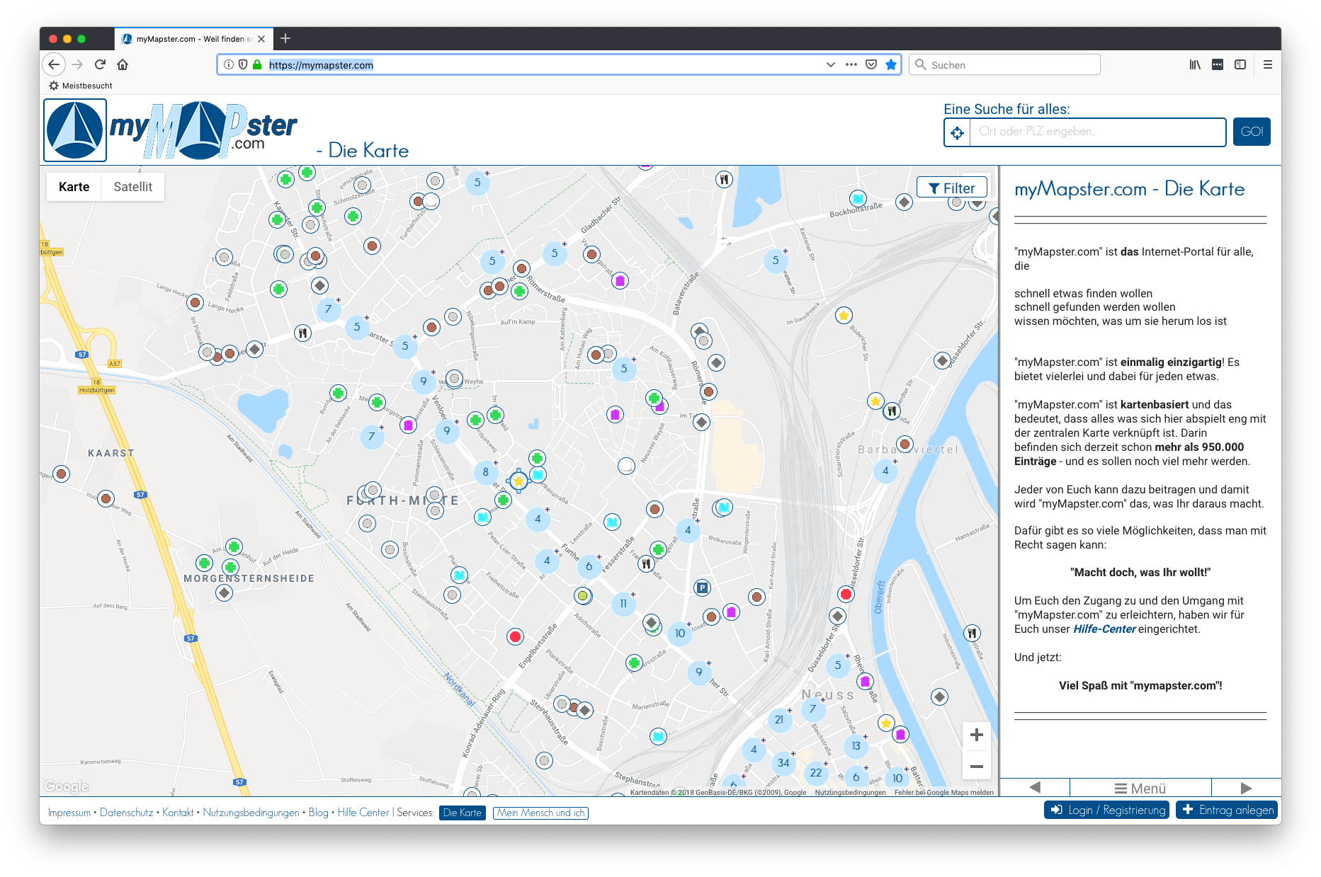Click the yellow-green circle marker

[x=582, y=595]
